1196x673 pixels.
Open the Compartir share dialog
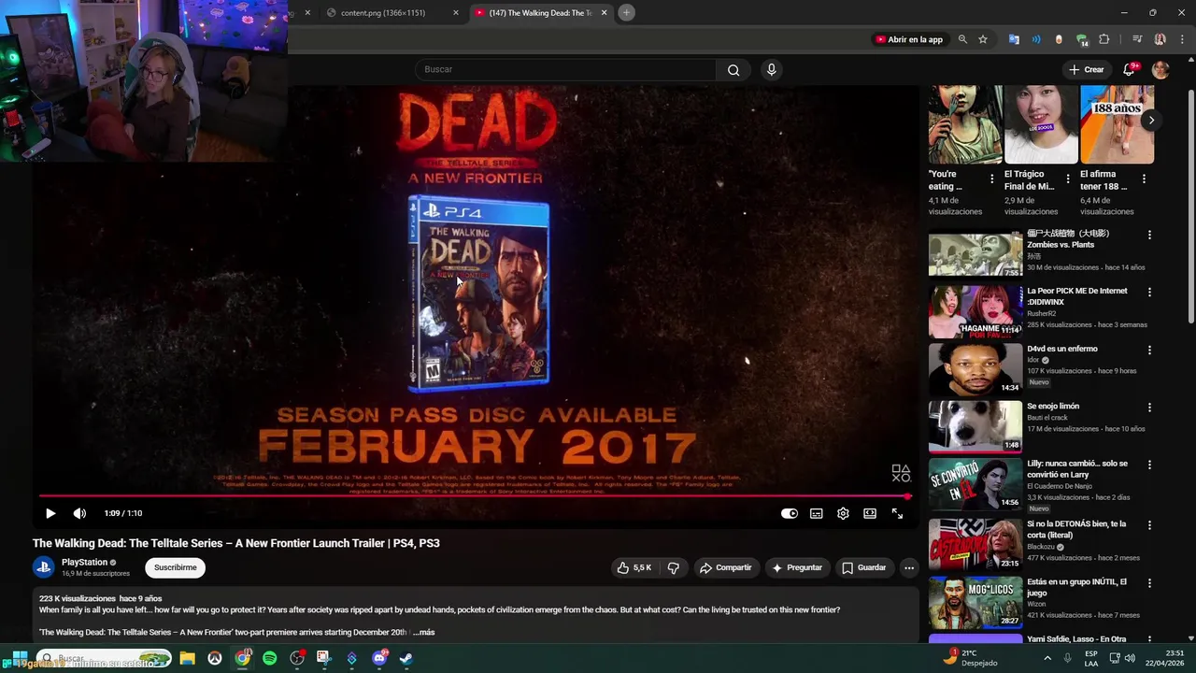(x=725, y=567)
